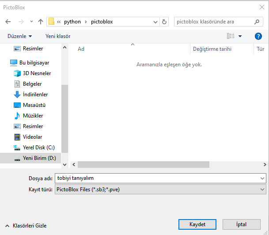The height and width of the screenshot is (235, 269).
Task: Click Yeni klasör to create folder
Action: pyautogui.click(x=58, y=36)
